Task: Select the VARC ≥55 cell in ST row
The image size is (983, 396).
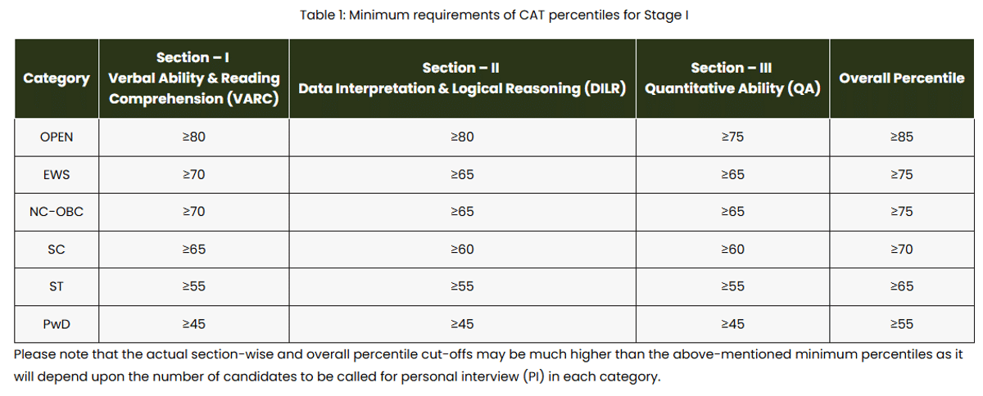Action: [193, 286]
